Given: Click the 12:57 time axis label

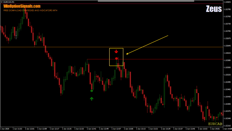Looking at the screenshot, I should tap(116, 129).
